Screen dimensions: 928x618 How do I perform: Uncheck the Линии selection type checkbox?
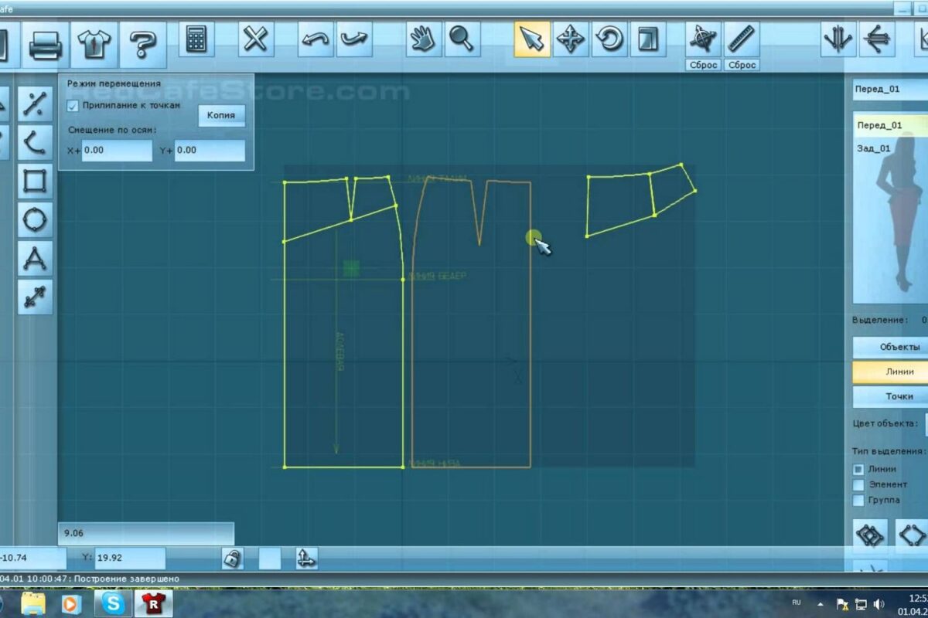[x=858, y=469]
